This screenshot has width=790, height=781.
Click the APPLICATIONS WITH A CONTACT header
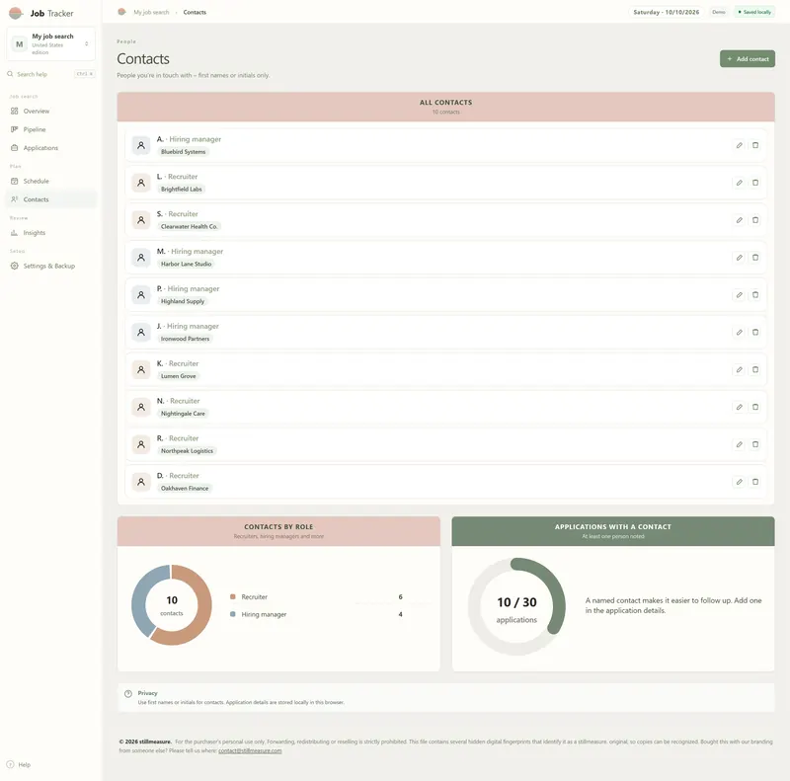pyautogui.click(x=613, y=531)
